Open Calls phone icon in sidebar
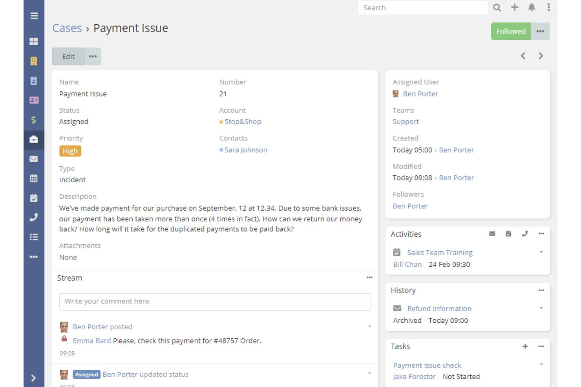 (x=34, y=217)
